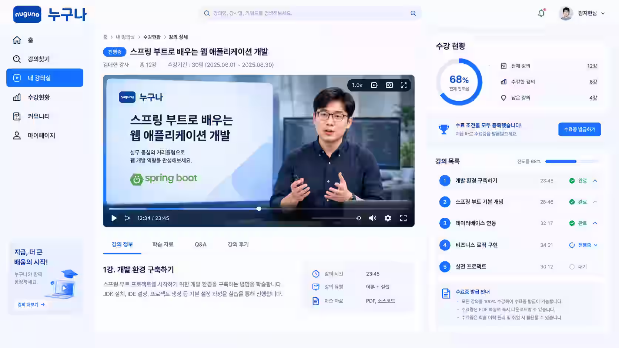
Task: Open lecture 5 실전 프로젝트
Action: click(x=518, y=267)
